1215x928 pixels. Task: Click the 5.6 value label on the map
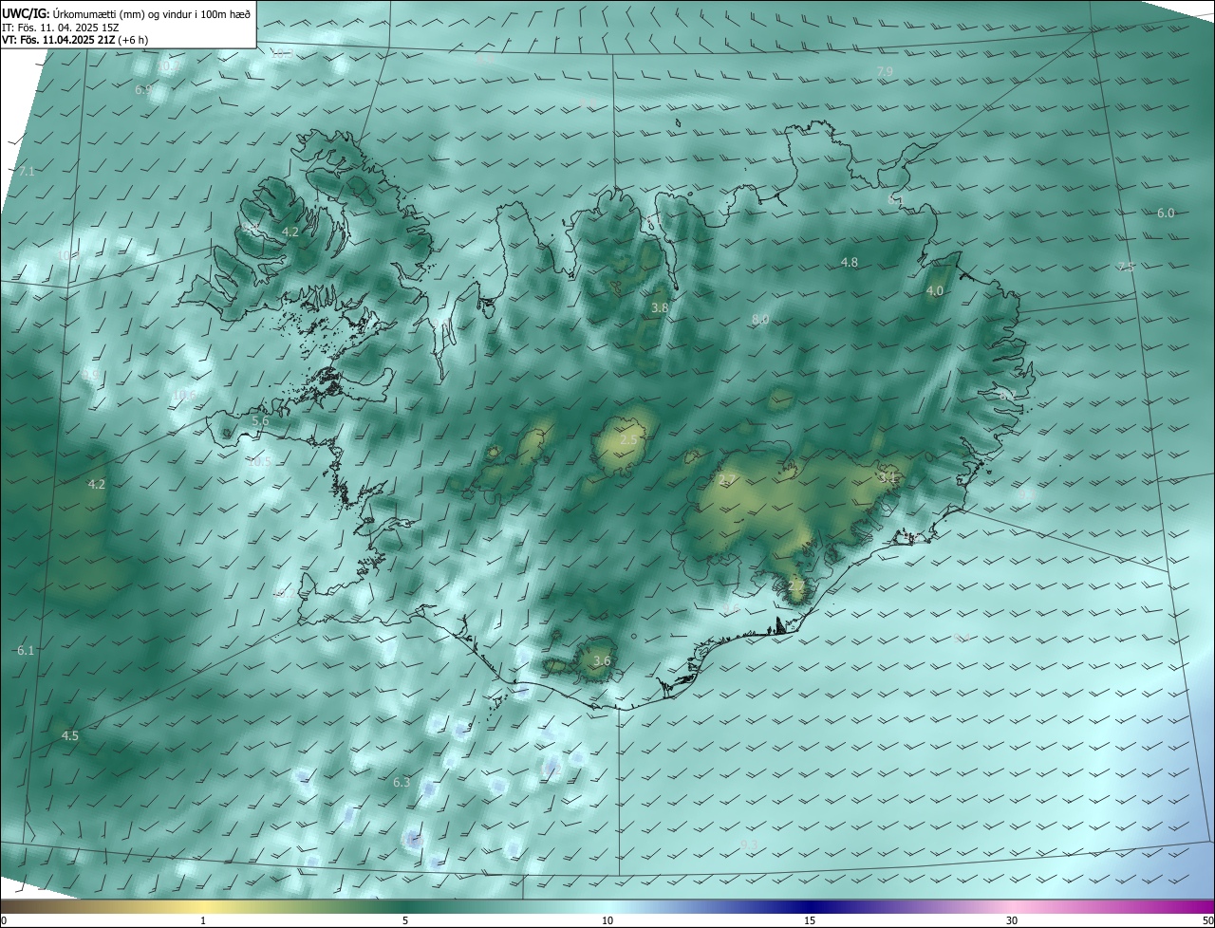tap(261, 421)
